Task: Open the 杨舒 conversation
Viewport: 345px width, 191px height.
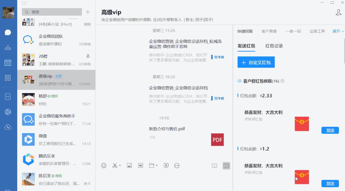Action: pyautogui.click(x=56, y=100)
